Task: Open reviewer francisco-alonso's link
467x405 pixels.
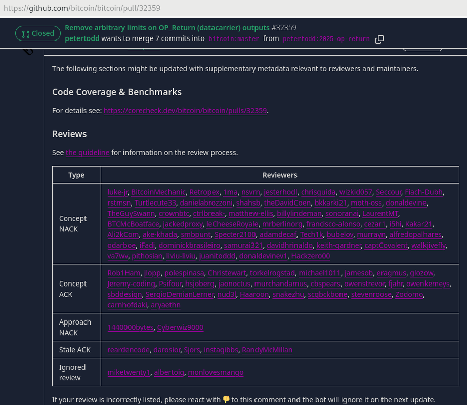Action: coord(333,224)
